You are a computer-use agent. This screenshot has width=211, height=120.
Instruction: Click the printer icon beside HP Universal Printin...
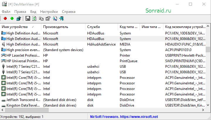pyautogui.click(x=4, y=61)
